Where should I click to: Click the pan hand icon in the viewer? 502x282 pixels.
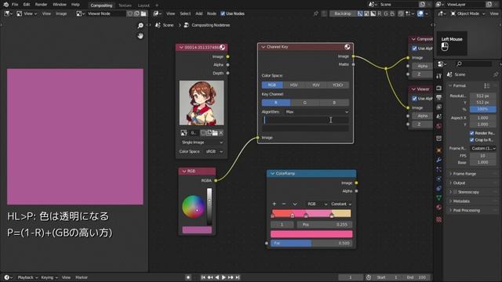click(x=140, y=36)
